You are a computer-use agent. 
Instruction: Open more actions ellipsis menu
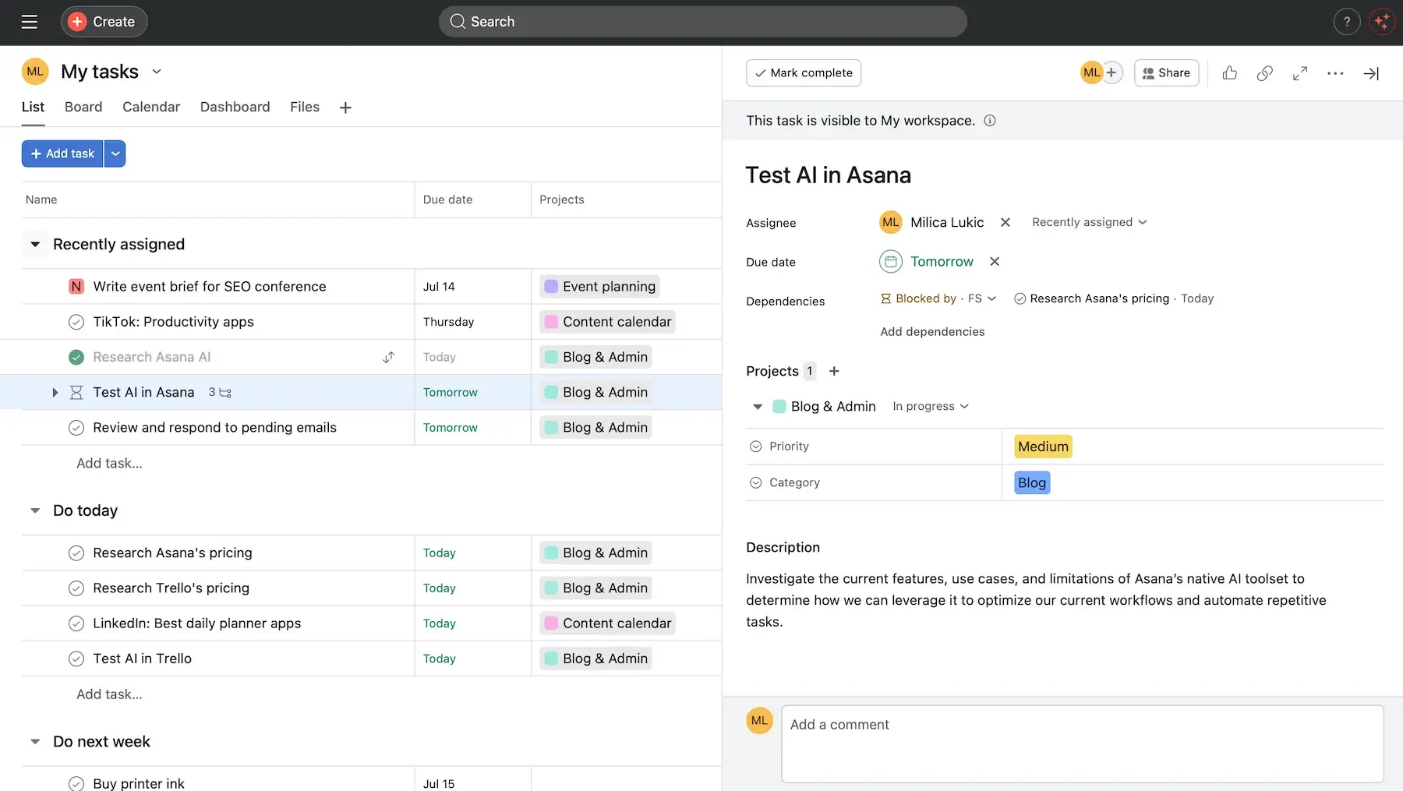(x=1335, y=73)
